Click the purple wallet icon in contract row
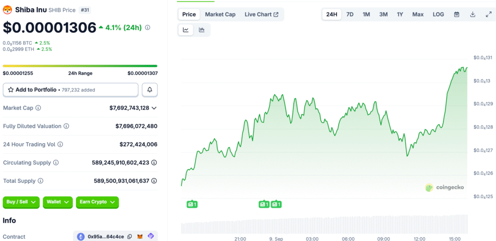496x241 pixels. (151, 236)
